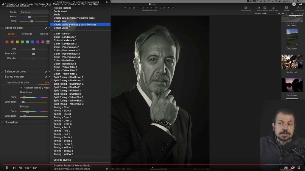Click the Altas luces Tono slider handle
This screenshot has width=305, height=171.
24,97
